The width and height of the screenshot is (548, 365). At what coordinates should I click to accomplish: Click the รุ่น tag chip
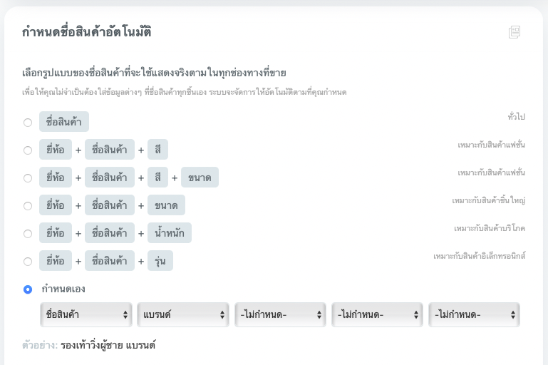click(160, 261)
